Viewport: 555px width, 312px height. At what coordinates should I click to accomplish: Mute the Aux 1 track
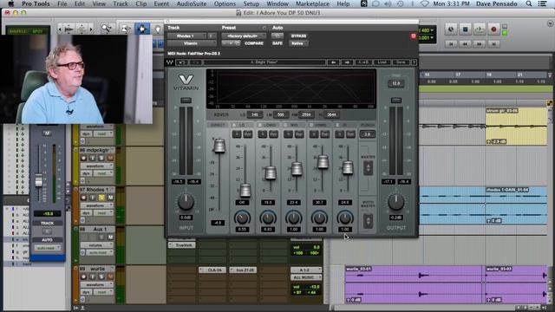pyautogui.click(x=110, y=237)
